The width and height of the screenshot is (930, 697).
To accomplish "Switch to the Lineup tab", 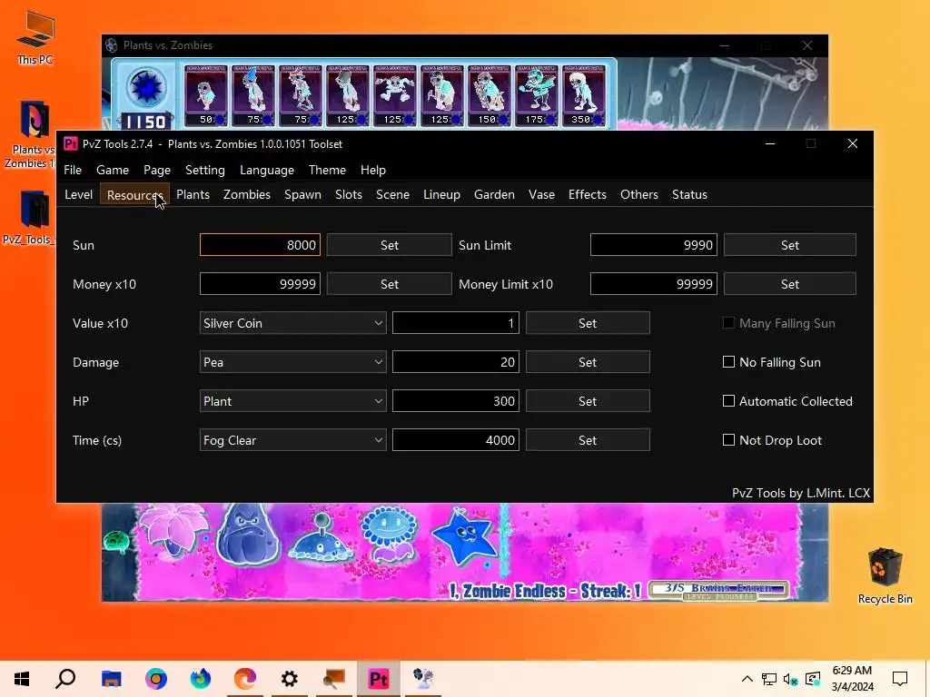I will (x=442, y=194).
